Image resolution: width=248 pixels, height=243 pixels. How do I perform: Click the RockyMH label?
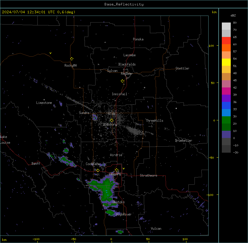(x=70, y=66)
